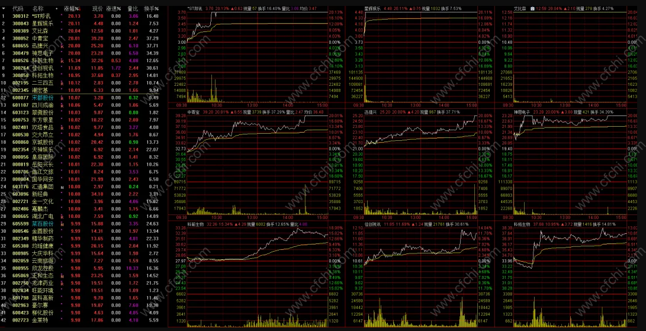Viewport: 646px width, 331px height.
Task: Click the 涨幅% column header to reverse sort
Action: tap(72, 8)
